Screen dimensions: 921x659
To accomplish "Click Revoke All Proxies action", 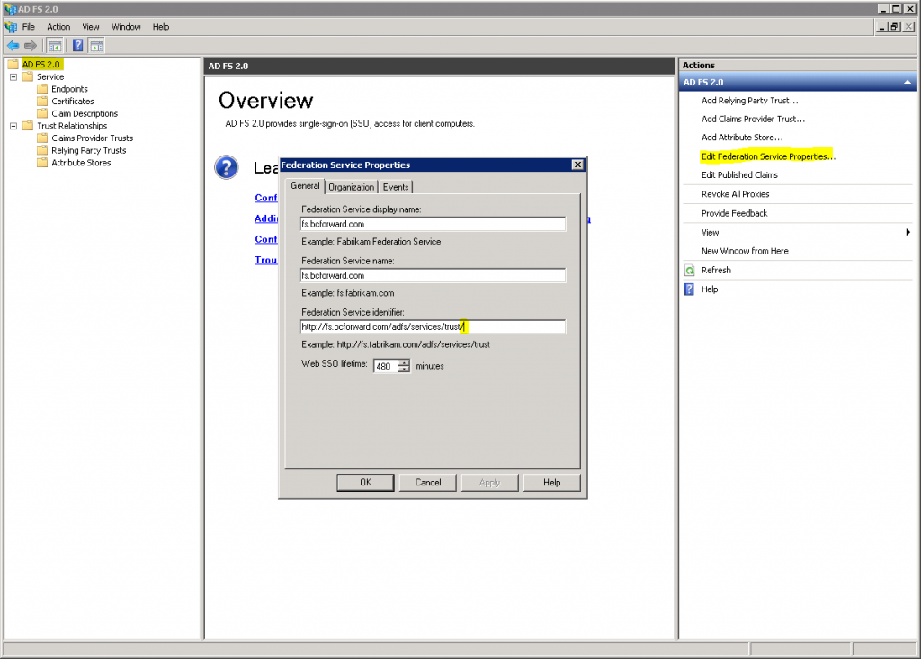I will click(736, 194).
